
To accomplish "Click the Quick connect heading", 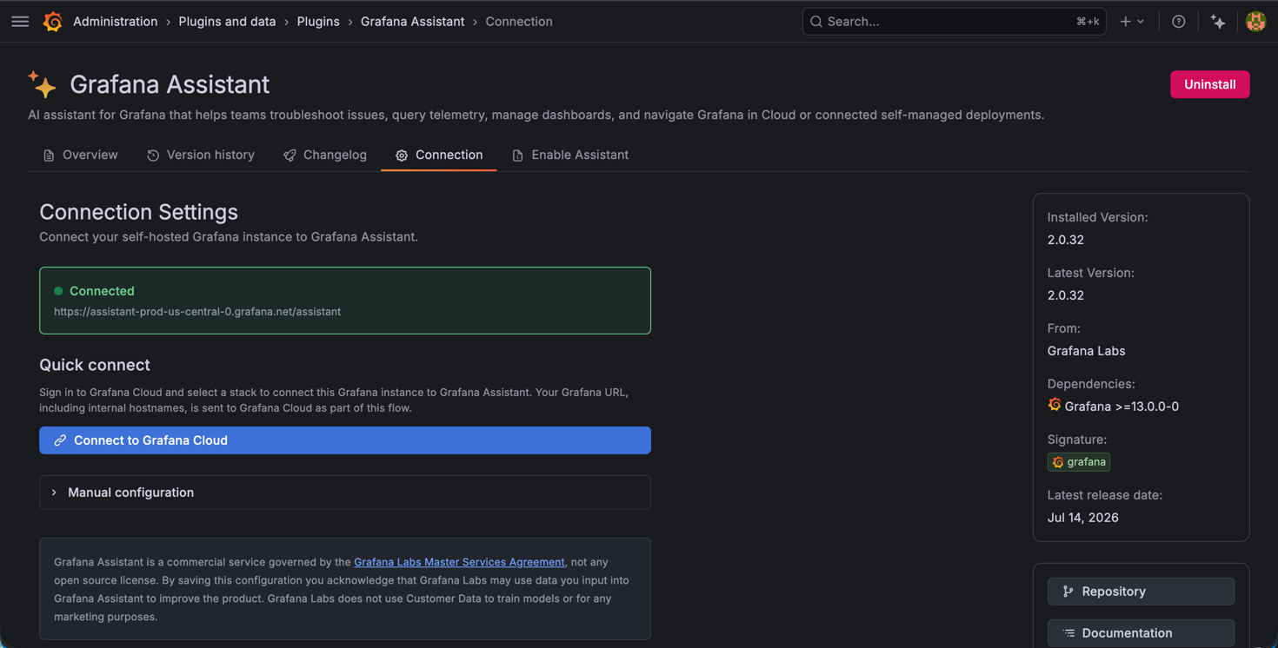I will click(95, 365).
